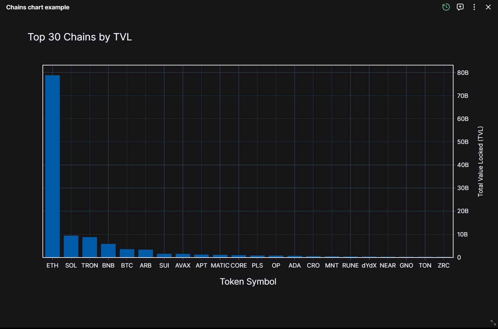The image size is (498, 329).
Task: Open the three-dot more options menu
Action: pos(474,7)
